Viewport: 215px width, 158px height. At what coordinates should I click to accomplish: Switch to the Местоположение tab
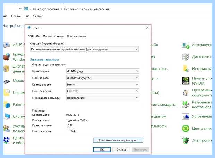pyautogui.click(x=53, y=36)
